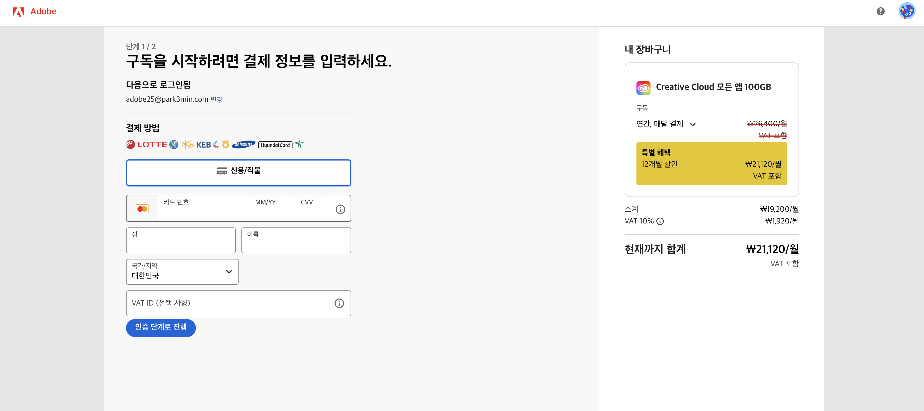Click the card number info icon

pos(340,209)
